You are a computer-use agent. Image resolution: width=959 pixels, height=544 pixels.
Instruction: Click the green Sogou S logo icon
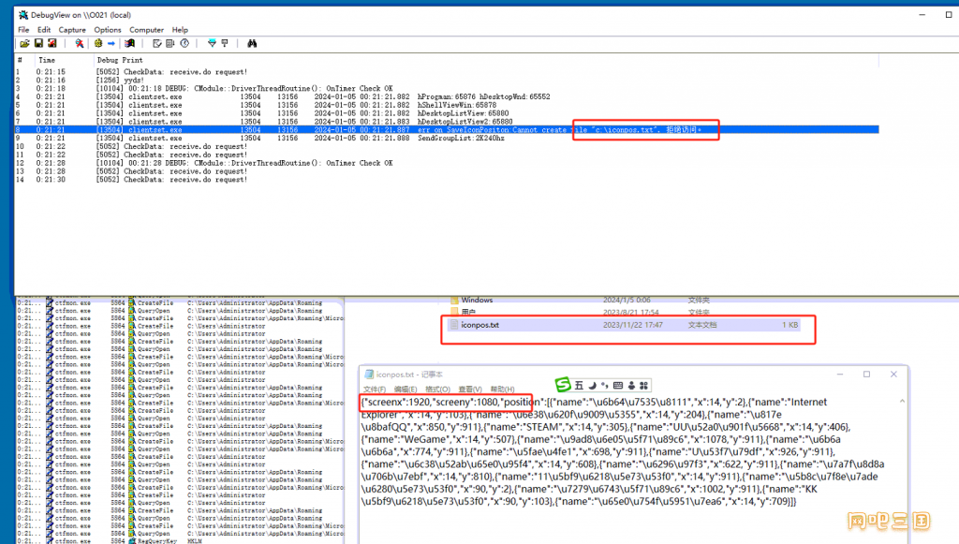click(563, 385)
